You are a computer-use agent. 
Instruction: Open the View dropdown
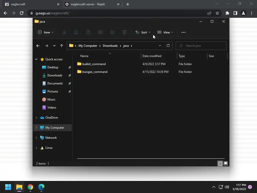point(165,32)
